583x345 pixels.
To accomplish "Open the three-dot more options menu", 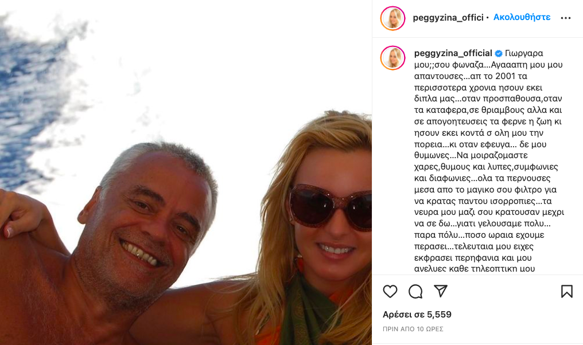I will tap(566, 18).
